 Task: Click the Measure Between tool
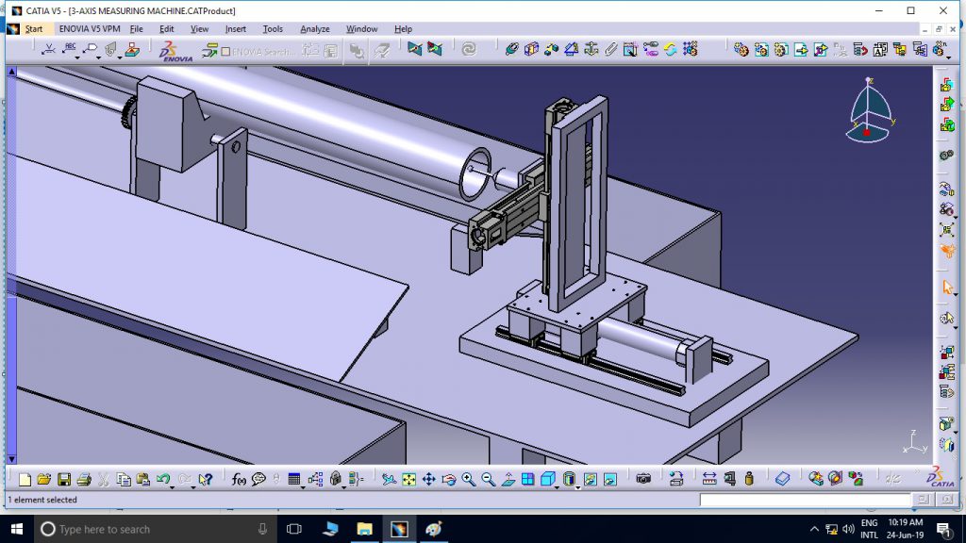point(709,479)
